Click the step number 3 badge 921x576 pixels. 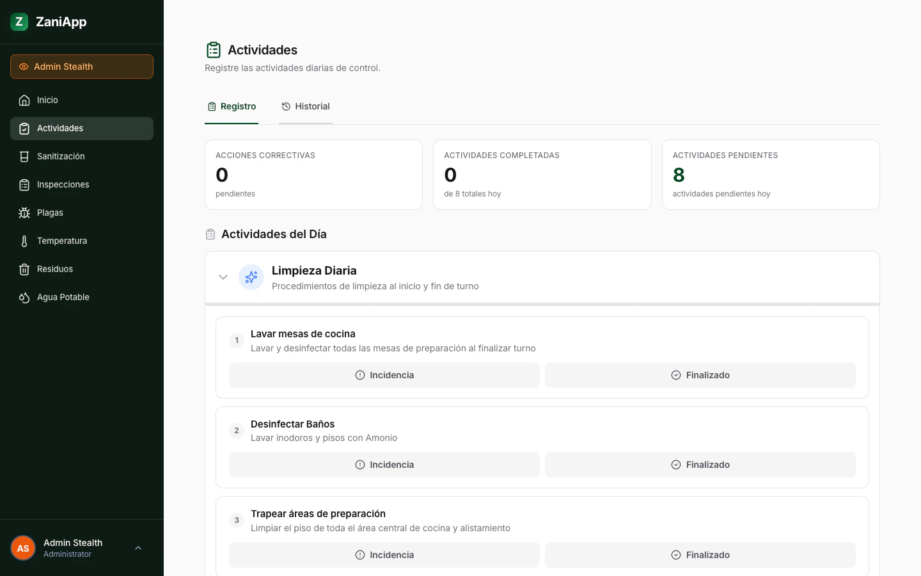(237, 520)
